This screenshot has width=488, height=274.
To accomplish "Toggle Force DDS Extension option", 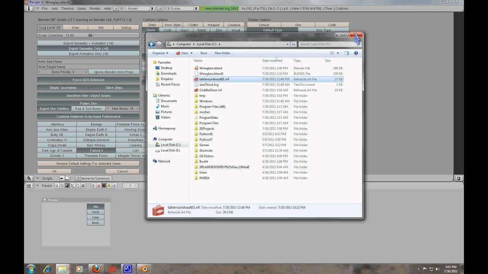I will (88, 80).
